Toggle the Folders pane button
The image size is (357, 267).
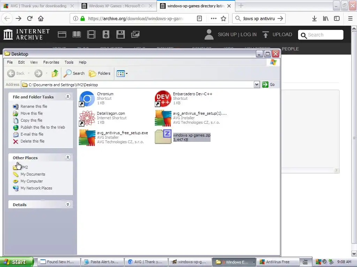[99, 73]
